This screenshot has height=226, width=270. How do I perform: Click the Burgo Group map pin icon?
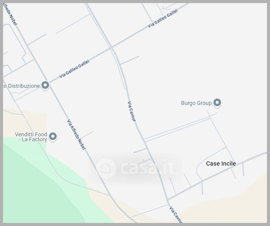217,103
